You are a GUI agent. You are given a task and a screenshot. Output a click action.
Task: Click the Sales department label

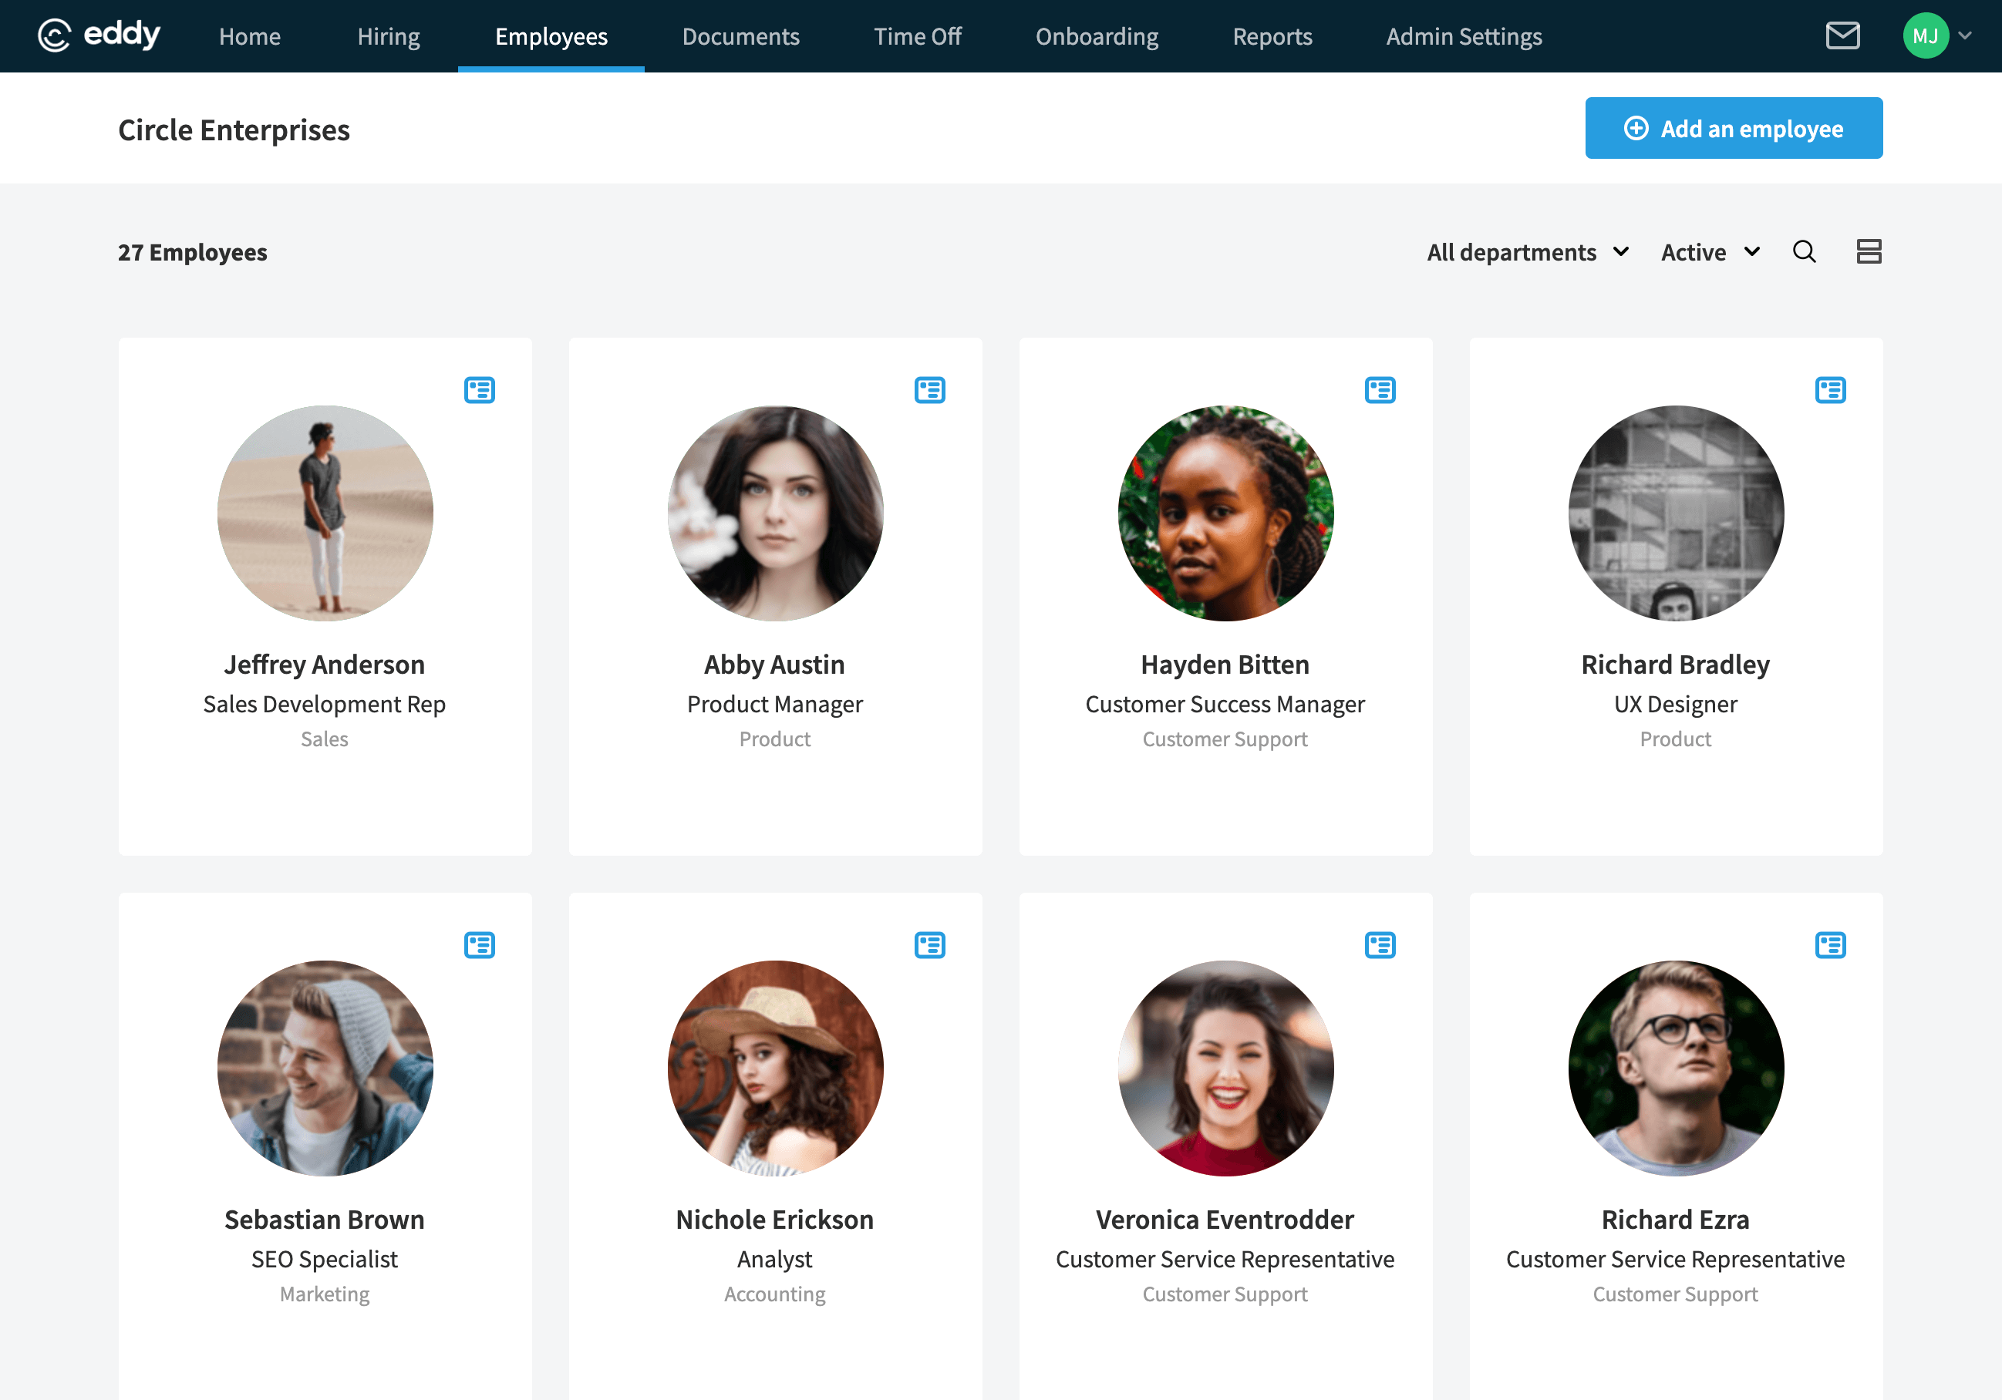click(x=325, y=739)
